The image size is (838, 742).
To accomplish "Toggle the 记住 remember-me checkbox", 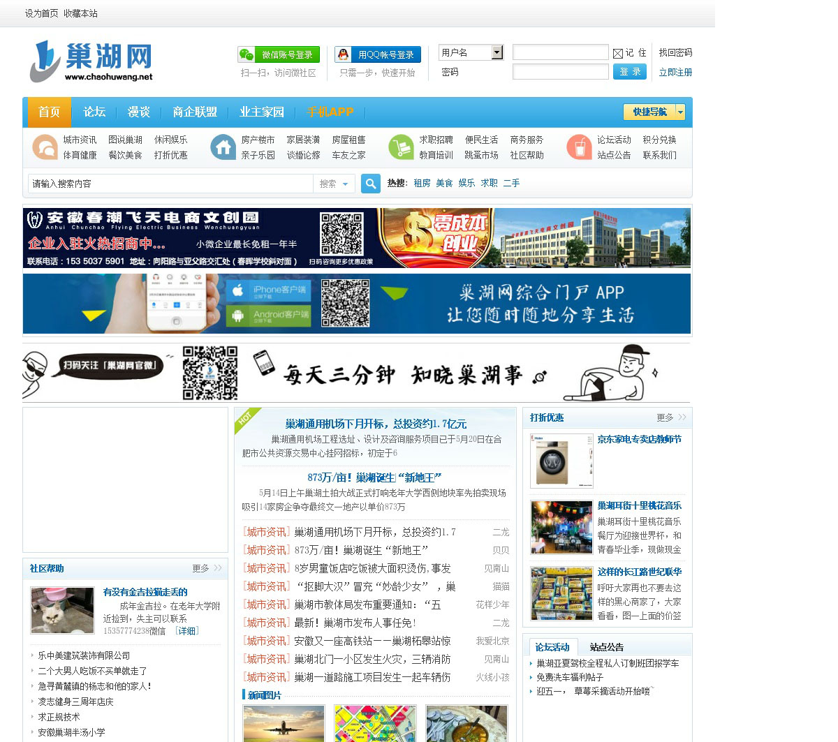I will coord(618,53).
